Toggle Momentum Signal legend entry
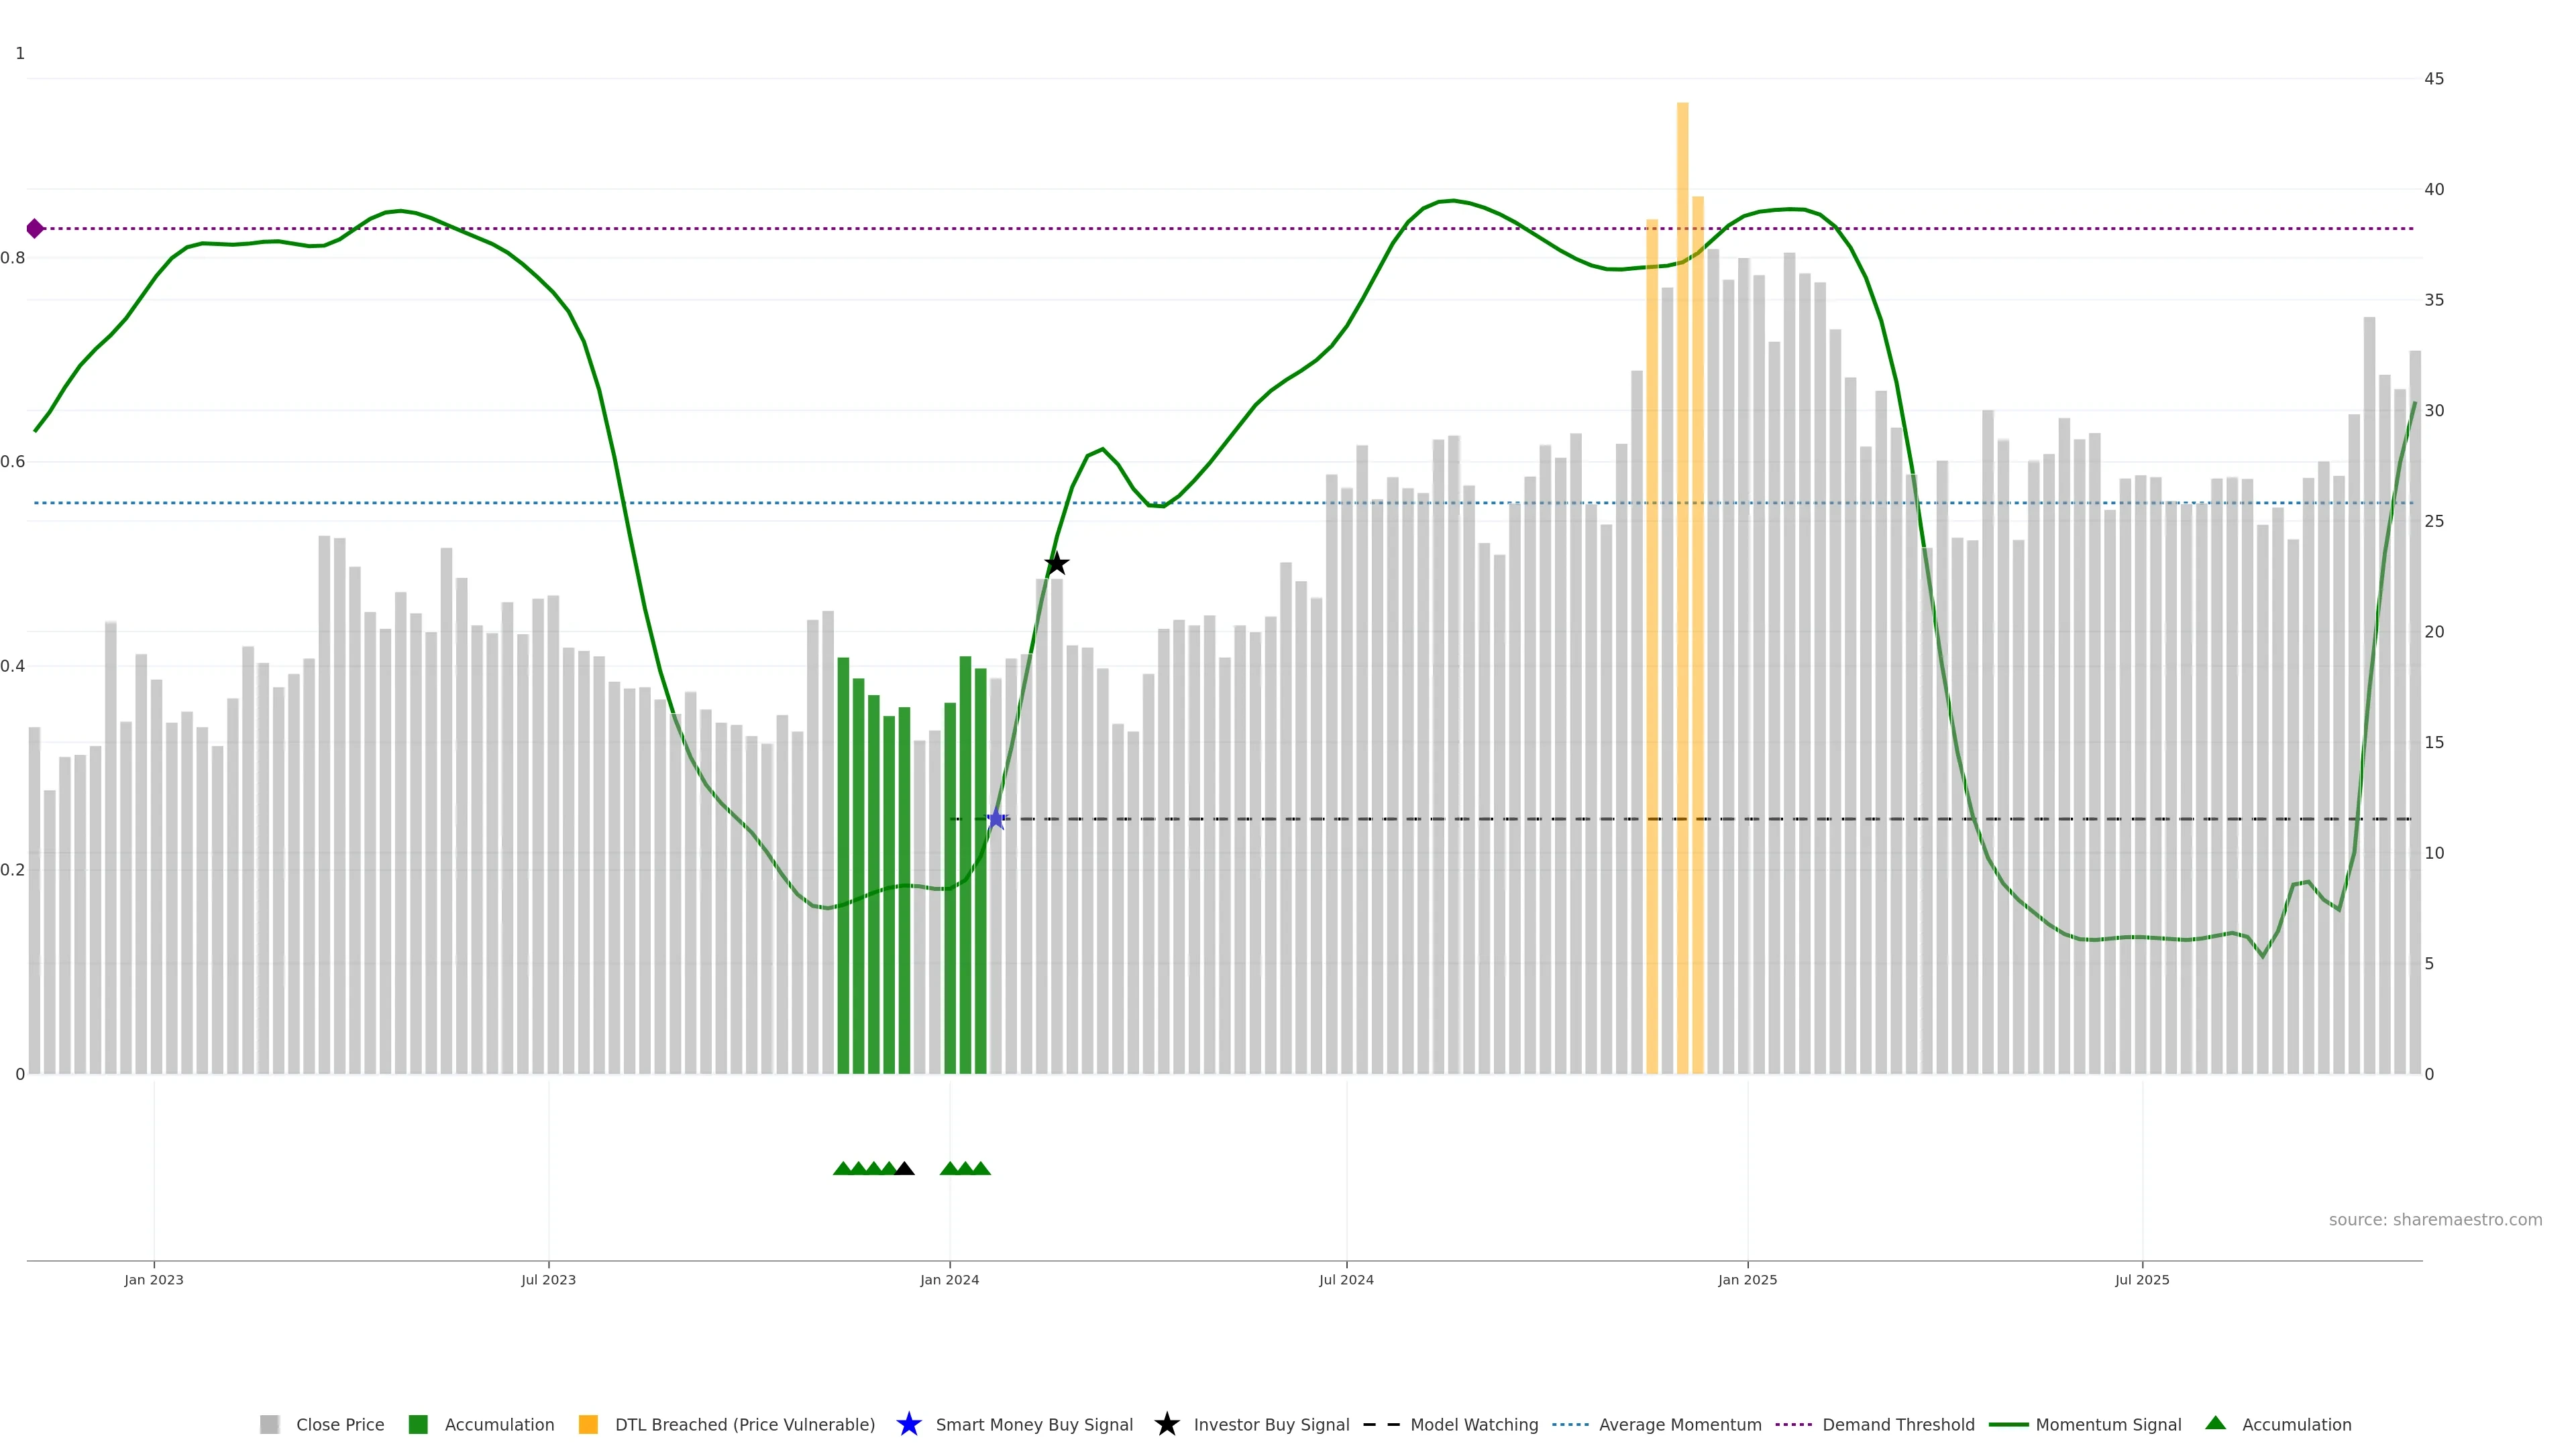This screenshot has height=1448, width=2576. click(2108, 1424)
